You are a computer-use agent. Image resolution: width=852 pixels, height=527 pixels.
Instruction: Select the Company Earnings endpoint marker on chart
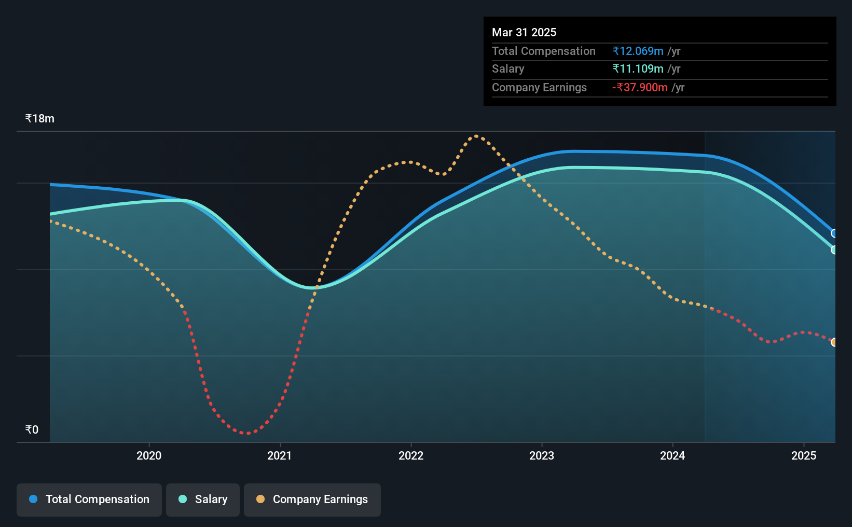[834, 342]
